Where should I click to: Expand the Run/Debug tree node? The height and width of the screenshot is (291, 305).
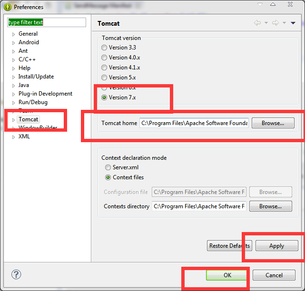(x=13, y=103)
